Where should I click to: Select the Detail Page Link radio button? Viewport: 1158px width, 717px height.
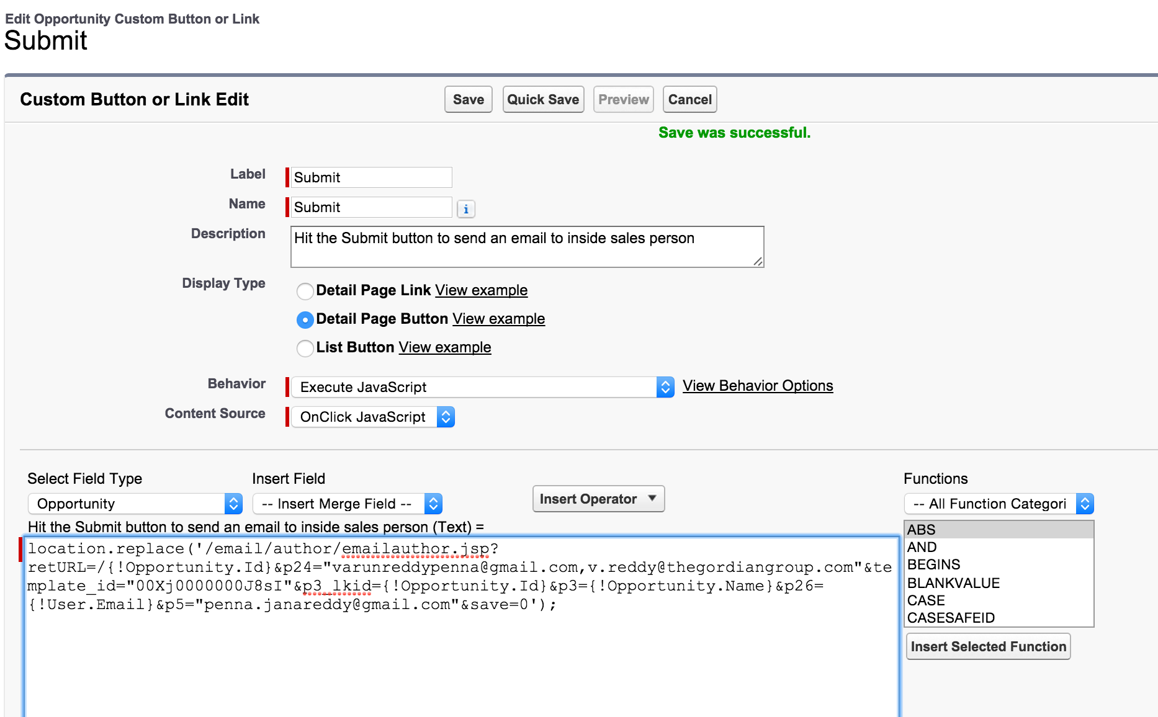click(x=305, y=291)
